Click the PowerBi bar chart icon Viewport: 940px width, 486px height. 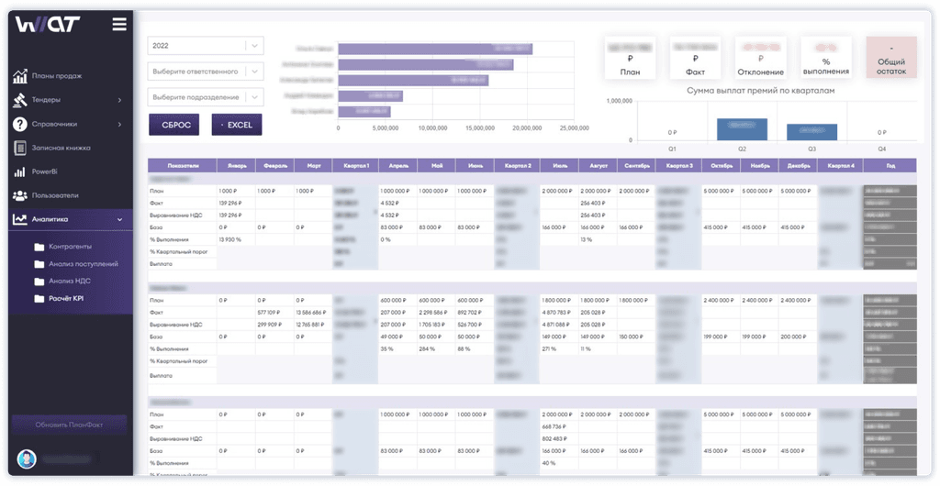[19, 171]
